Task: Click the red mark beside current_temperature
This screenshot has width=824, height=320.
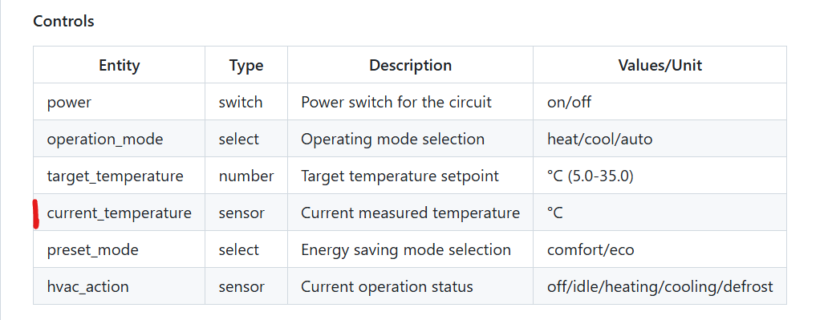Action: (36, 214)
